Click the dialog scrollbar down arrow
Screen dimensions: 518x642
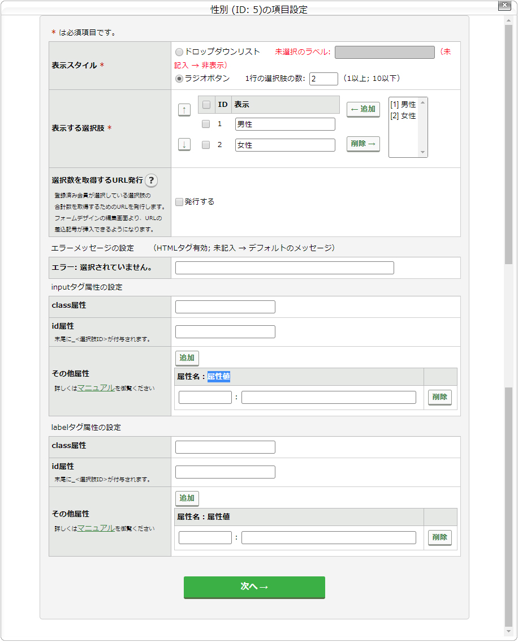pos(508,631)
